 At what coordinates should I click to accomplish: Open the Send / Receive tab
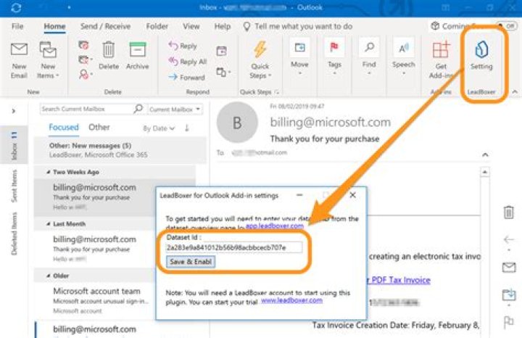104,26
